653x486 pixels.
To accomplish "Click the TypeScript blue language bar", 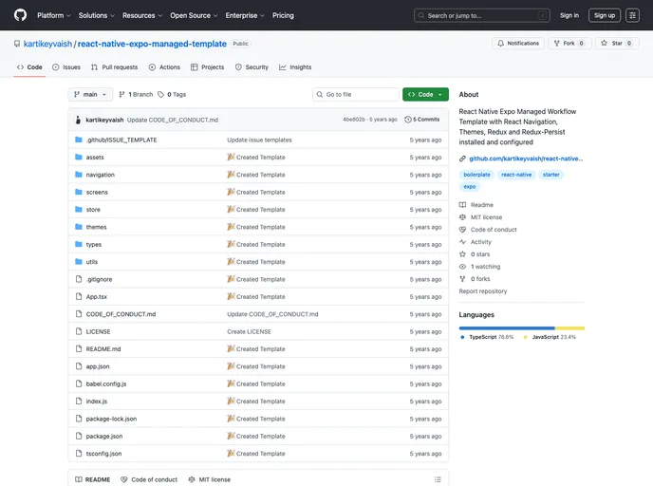I will click(507, 327).
